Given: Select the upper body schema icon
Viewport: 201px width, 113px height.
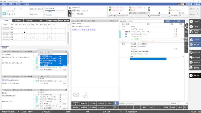Looking at the screenshot, I should [85, 95].
